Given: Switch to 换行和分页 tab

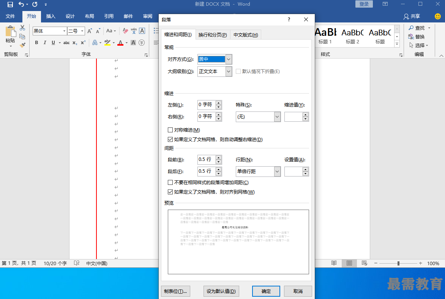Looking at the screenshot, I should 213,35.
